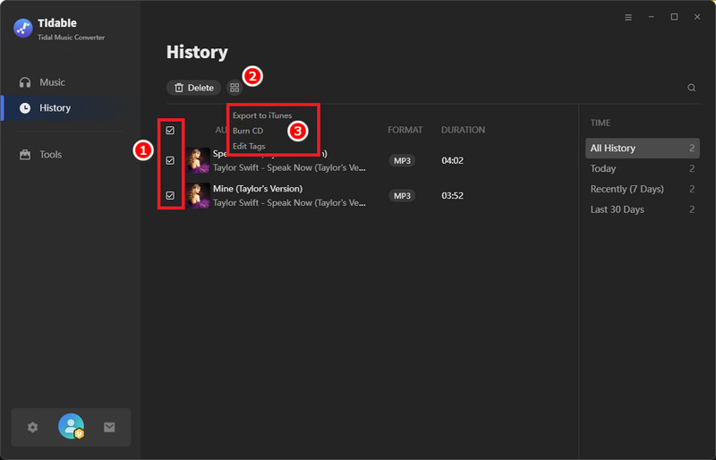This screenshot has height=460, width=716.
Task: Open settings gear icon in sidebar
Action: click(33, 428)
